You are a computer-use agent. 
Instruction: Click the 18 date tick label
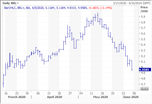tap(102, 93)
